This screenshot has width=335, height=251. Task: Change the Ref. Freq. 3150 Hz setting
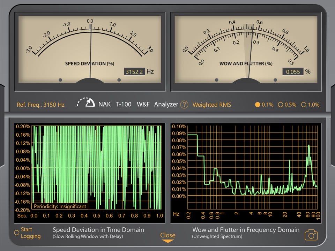pos(41,105)
